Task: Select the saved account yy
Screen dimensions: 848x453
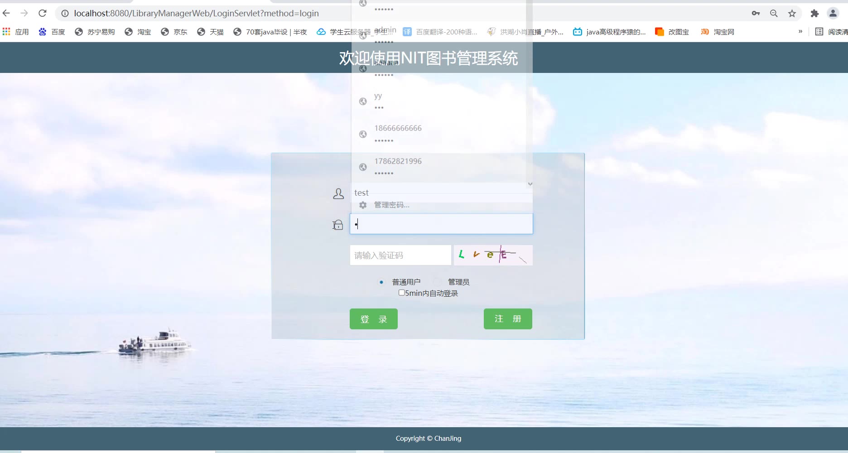Action: tap(438, 101)
